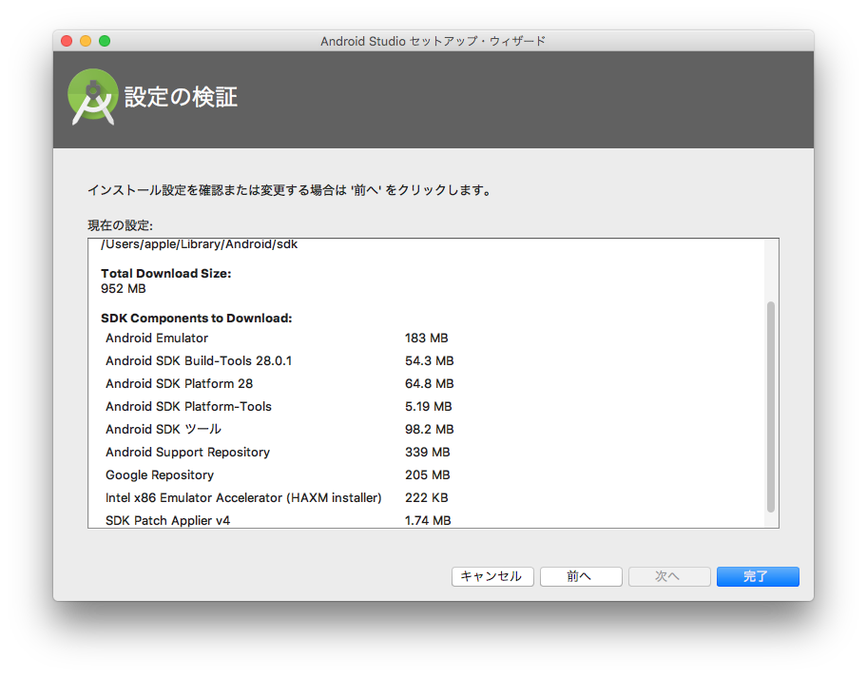Click the 完了 button to finish
Viewport: 867px width, 677px height.
pyautogui.click(x=757, y=576)
